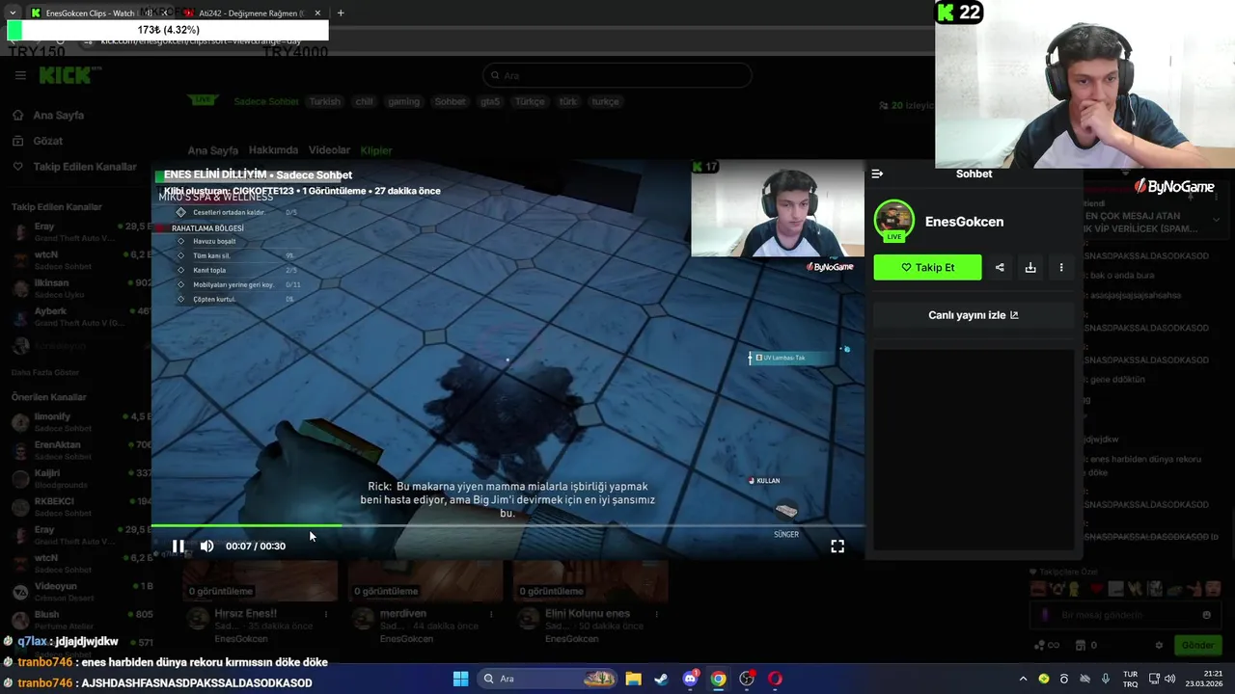Open taskbar volume control
Screen dimensions: 1235x694
[x=1170, y=679]
